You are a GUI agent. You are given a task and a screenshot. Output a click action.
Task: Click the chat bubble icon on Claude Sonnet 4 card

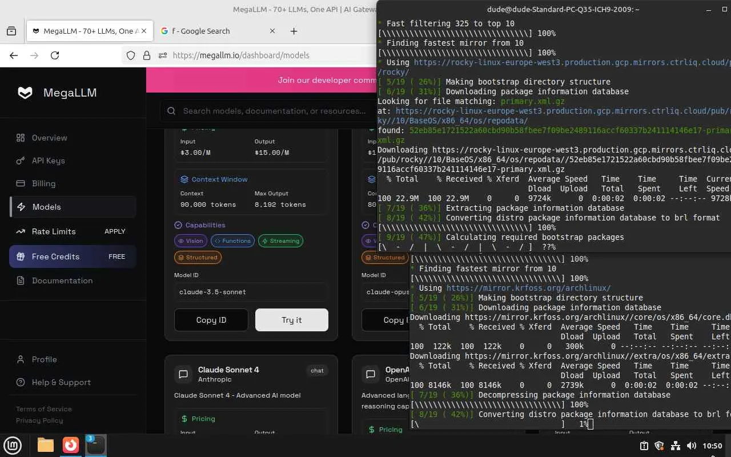[x=183, y=374]
